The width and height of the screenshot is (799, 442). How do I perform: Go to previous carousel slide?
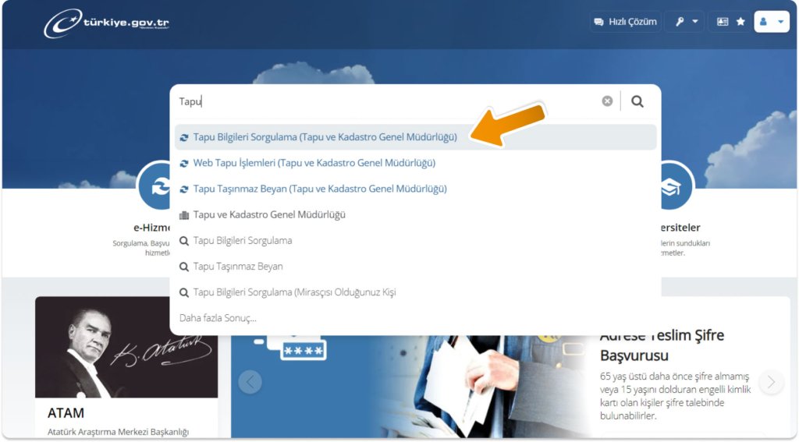tap(250, 382)
